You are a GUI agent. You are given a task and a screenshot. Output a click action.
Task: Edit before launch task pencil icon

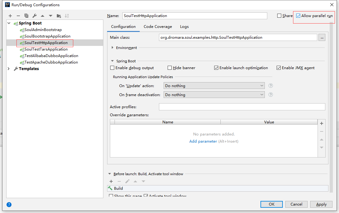pyautogui.click(x=127, y=181)
